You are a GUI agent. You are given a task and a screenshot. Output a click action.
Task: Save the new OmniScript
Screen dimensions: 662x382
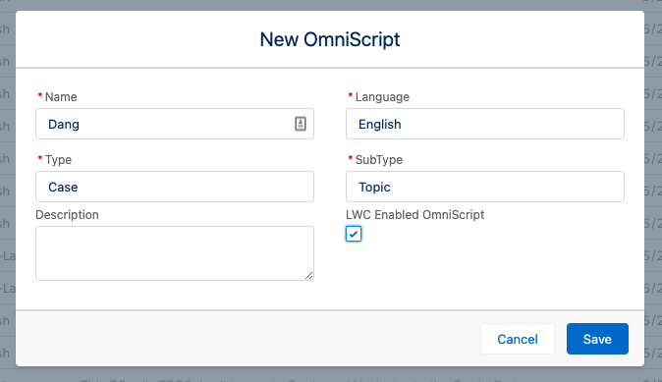[x=597, y=339]
